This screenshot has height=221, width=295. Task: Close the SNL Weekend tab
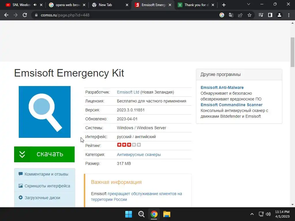[41, 5]
